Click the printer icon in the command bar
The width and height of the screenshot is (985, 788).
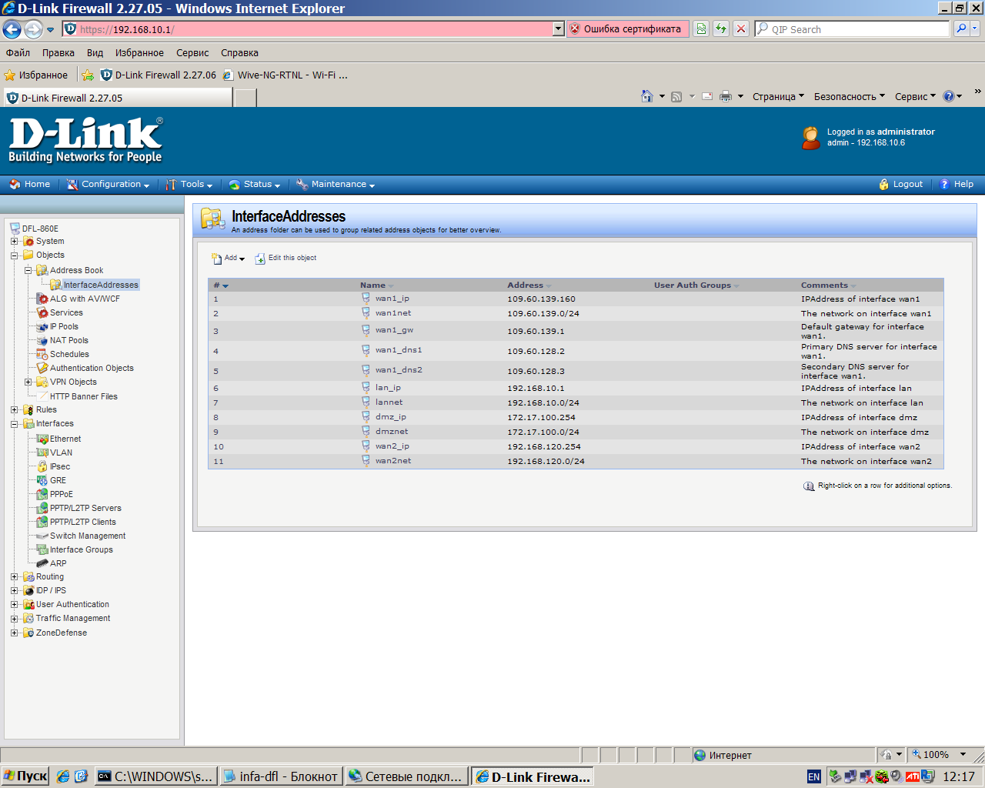(725, 96)
